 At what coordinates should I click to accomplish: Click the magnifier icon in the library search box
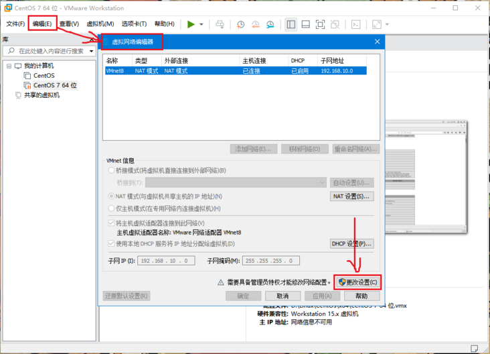(11, 51)
